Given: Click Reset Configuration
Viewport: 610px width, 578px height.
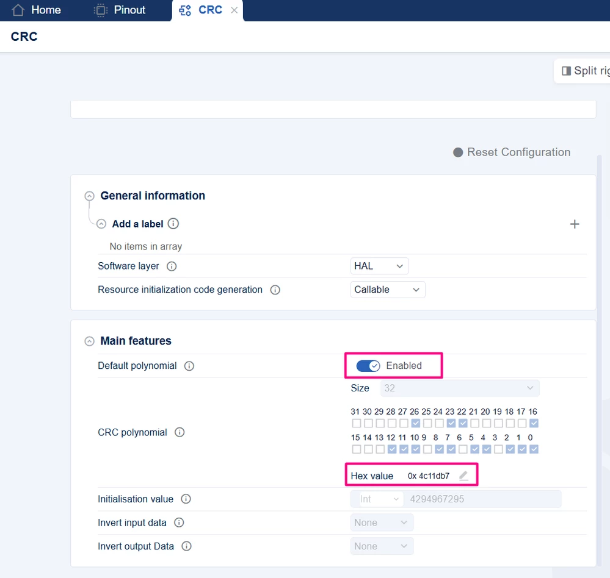Looking at the screenshot, I should click(512, 152).
